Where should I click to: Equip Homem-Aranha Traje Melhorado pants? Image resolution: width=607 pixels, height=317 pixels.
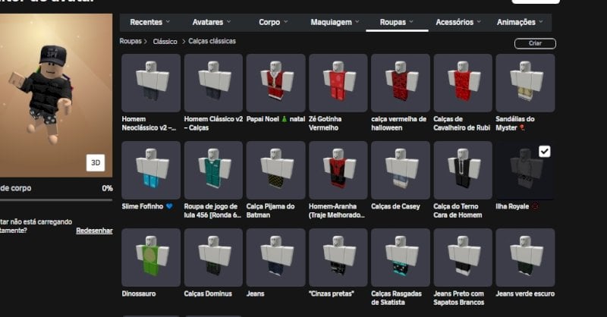pos(338,171)
